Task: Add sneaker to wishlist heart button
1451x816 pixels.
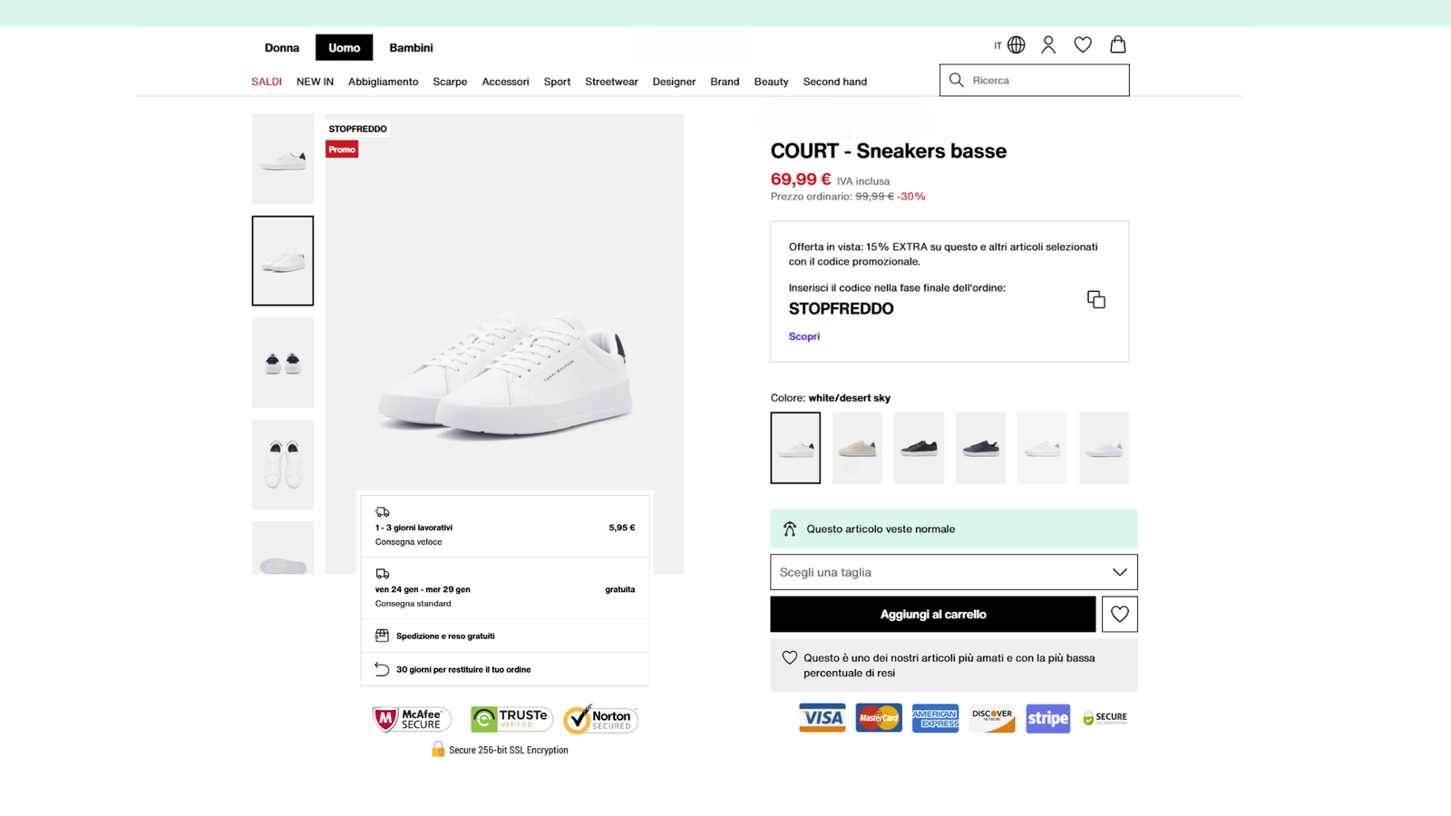Action: pos(1119,614)
